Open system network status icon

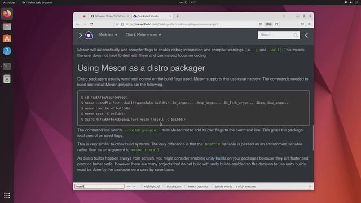[346, 2]
